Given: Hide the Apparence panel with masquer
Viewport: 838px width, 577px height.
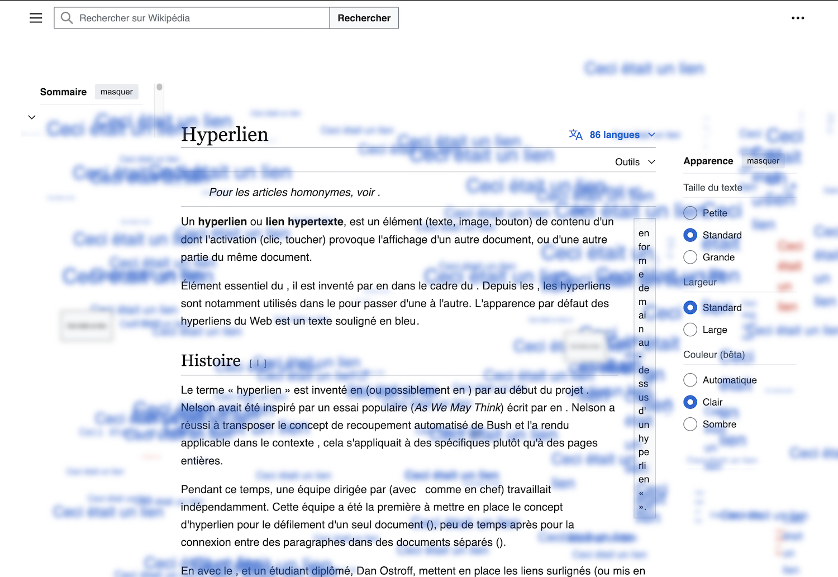Looking at the screenshot, I should click(763, 161).
